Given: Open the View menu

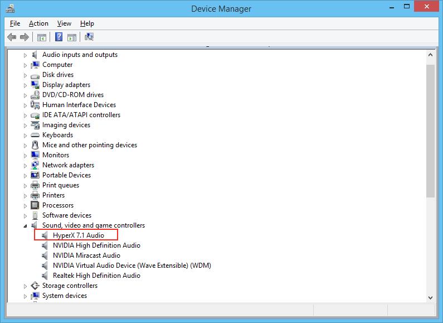Looking at the screenshot, I should pos(64,23).
